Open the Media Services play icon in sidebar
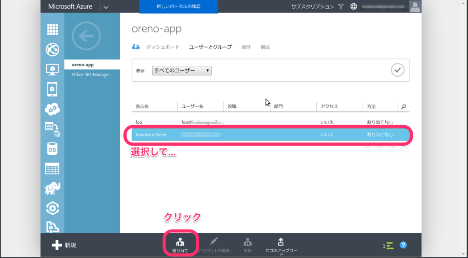Image resolution: width=468 pixels, height=258 pixels. pos(53,209)
